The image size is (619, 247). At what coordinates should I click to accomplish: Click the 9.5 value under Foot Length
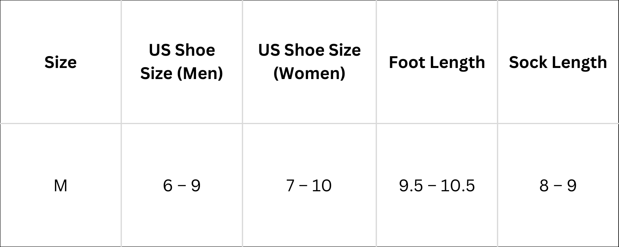click(411, 185)
